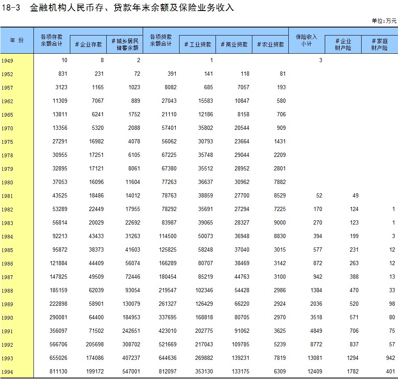Click the 保险收入小计 header cell
This screenshot has width=398, height=392.
click(x=306, y=40)
